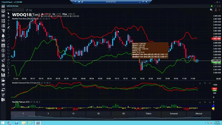Screen dimensions: 222x125
Task: Open File Explorer from the taskbar
Action: pyautogui.click(x=24, y=123)
